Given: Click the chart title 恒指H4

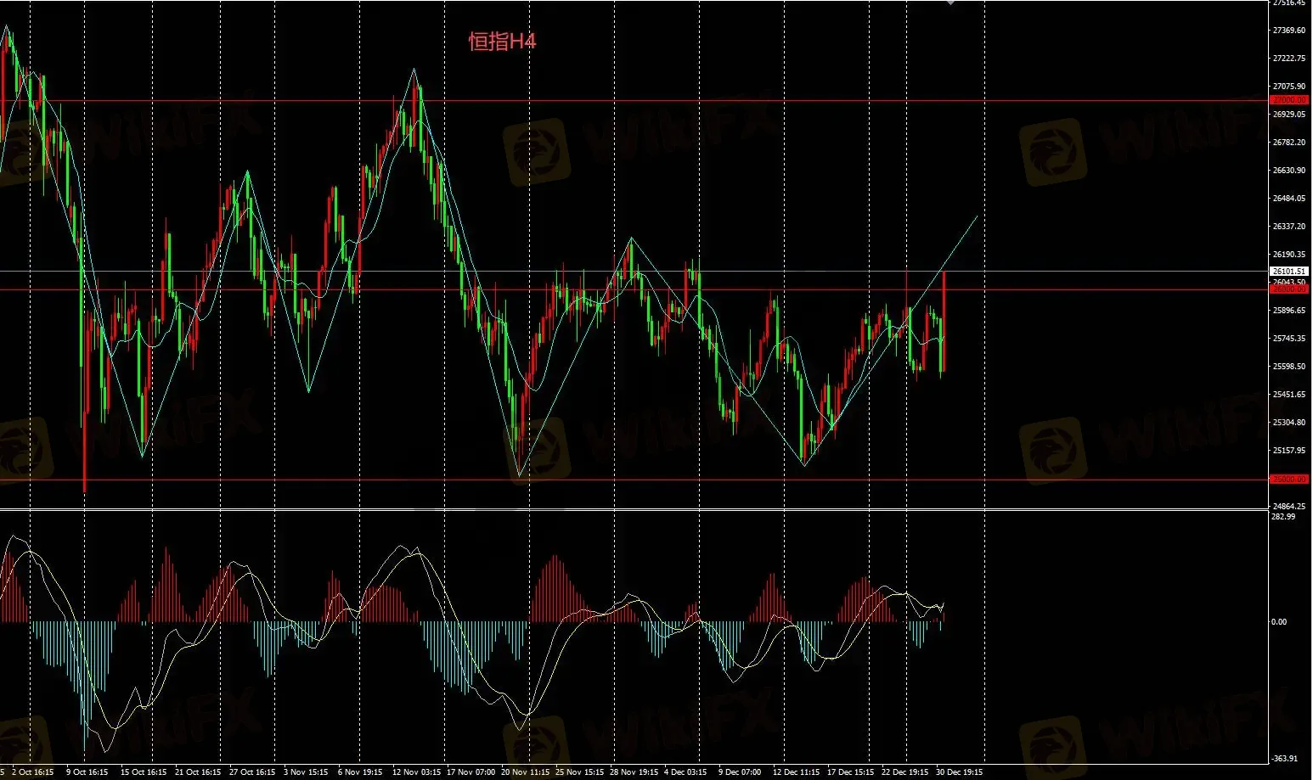Looking at the screenshot, I should 502,41.
